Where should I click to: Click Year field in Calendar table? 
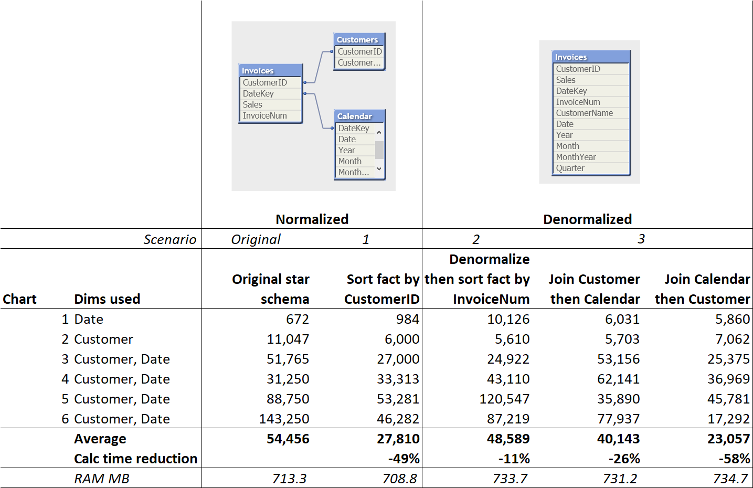click(x=355, y=150)
